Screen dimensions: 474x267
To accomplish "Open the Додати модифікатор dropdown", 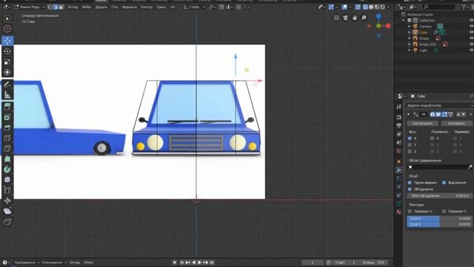I will point(439,105).
